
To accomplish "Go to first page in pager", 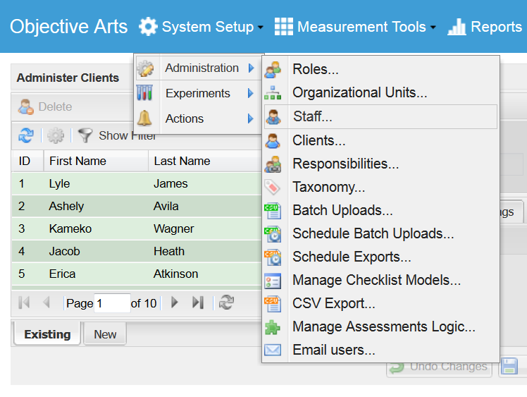I will coord(24,303).
